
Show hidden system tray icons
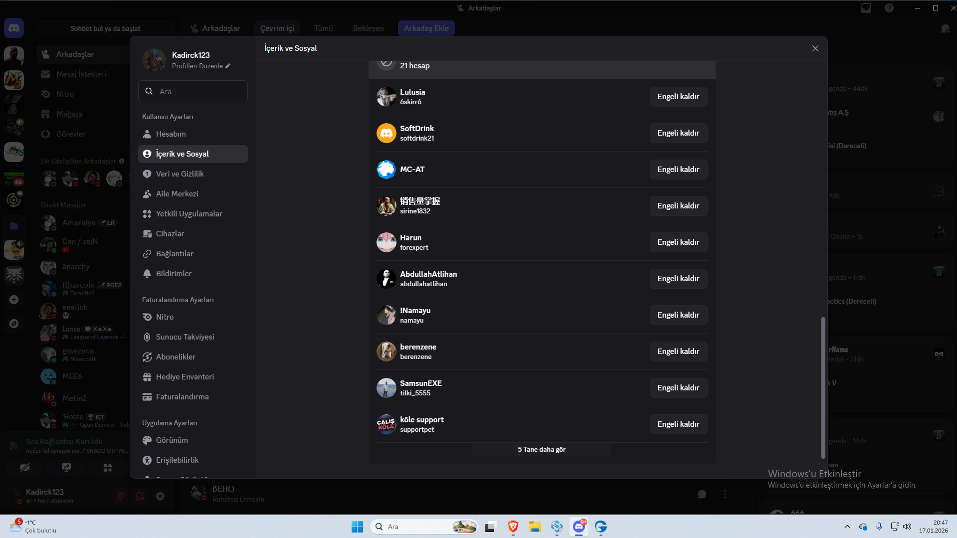(x=847, y=527)
